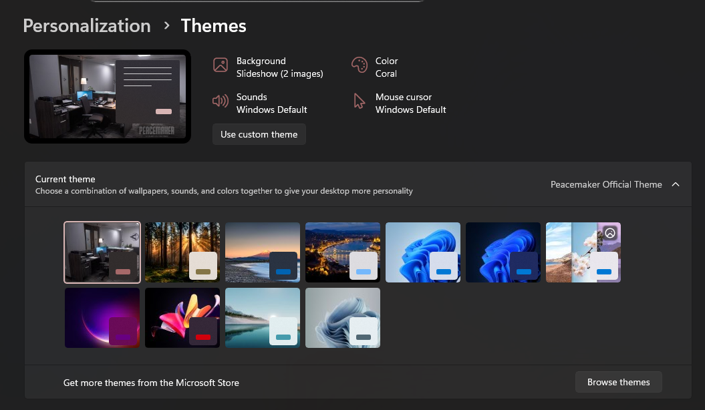
Task: Click the Sounds speaker icon
Action: pyautogui.click(x=220, y=101)
